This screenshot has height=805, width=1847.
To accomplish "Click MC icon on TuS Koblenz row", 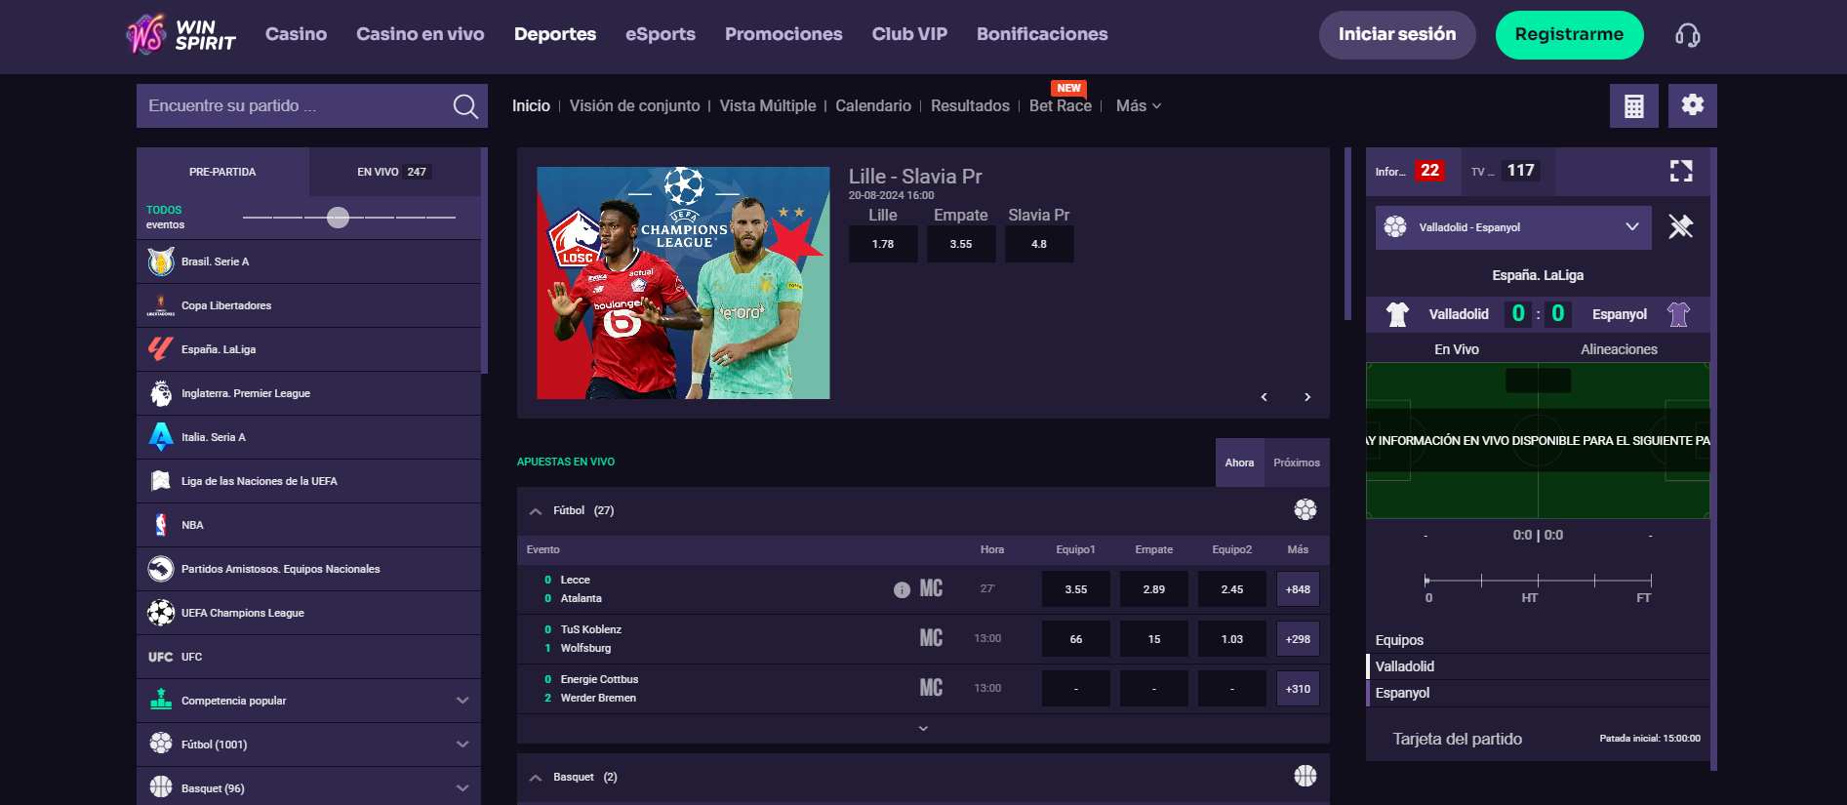I will [x=931, y=638].
